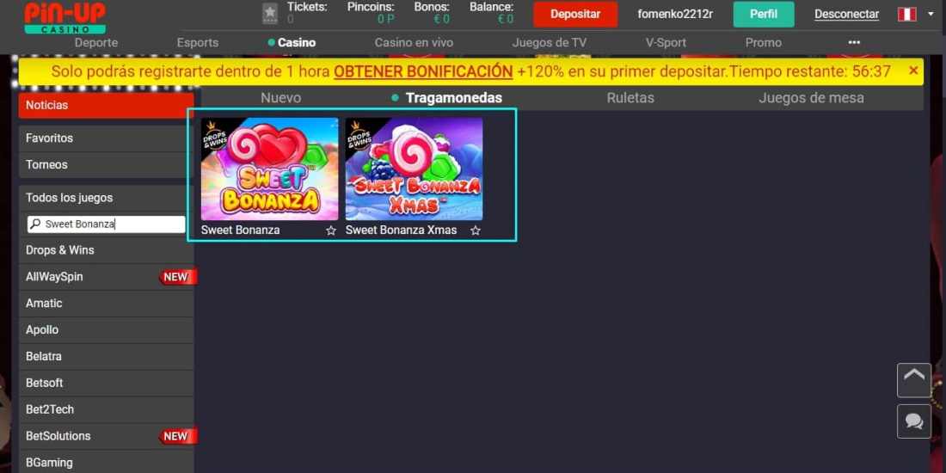This screenshot has height=473, width=946.
Task: Click username fomenko2212r
Action: (675, 14)
